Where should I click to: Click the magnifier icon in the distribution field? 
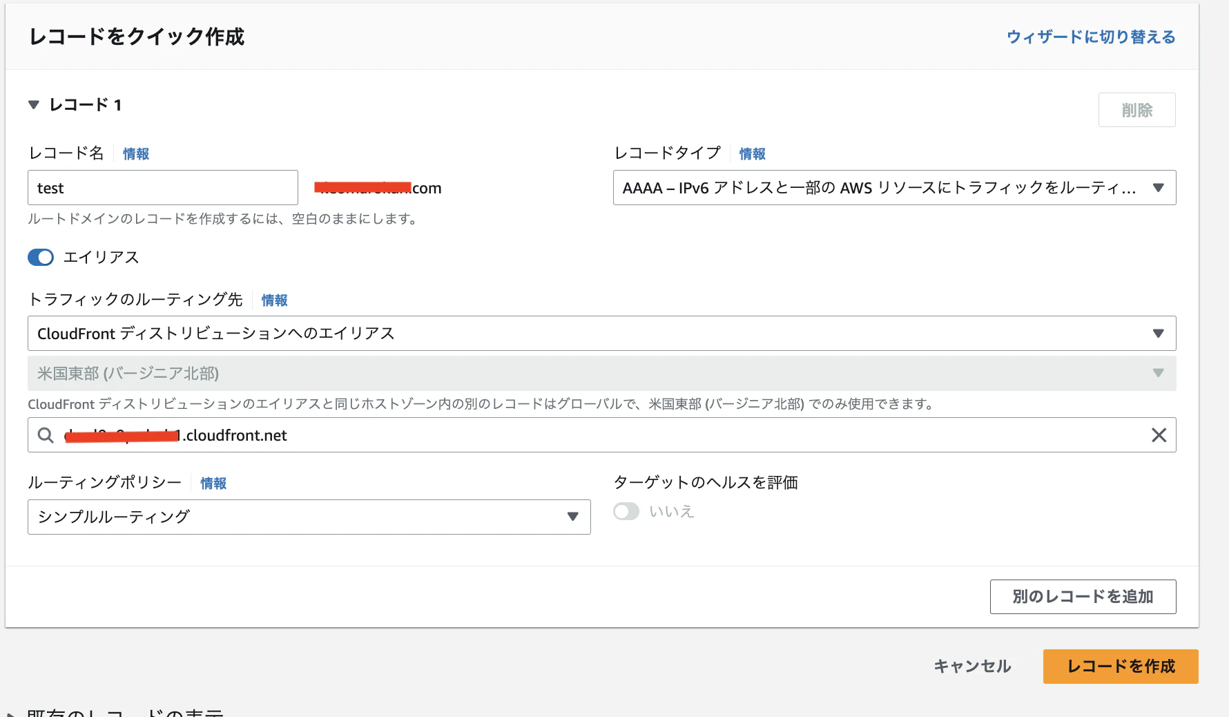(45, 434)
